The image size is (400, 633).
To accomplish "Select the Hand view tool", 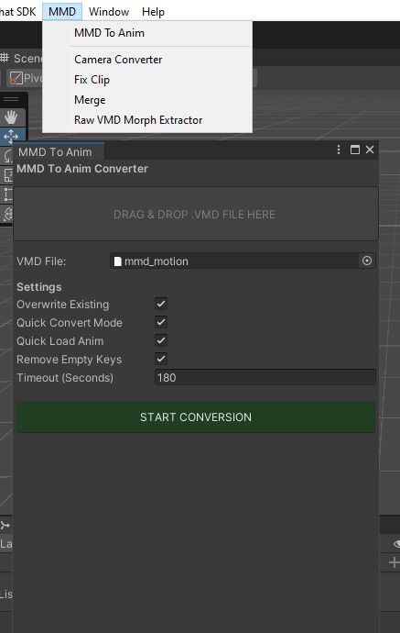I will pyautogui.click(x=11, y=117).
